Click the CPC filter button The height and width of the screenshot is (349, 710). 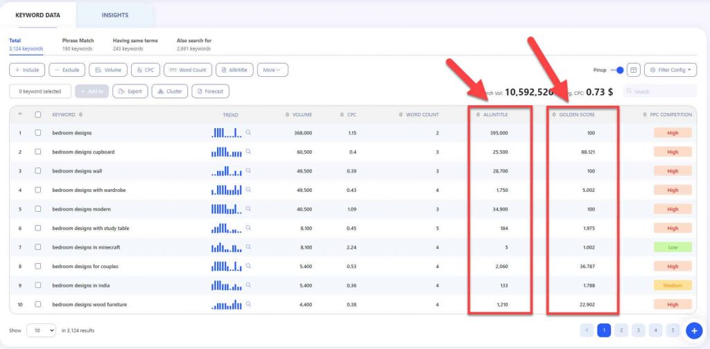click(146, 70)
